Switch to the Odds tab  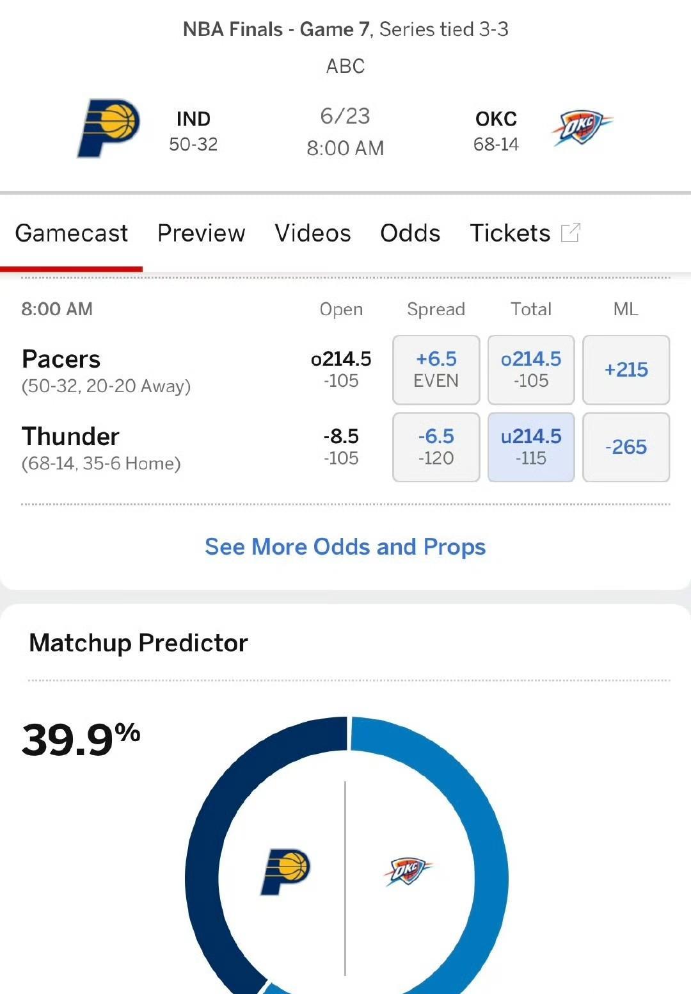(410, 233)
